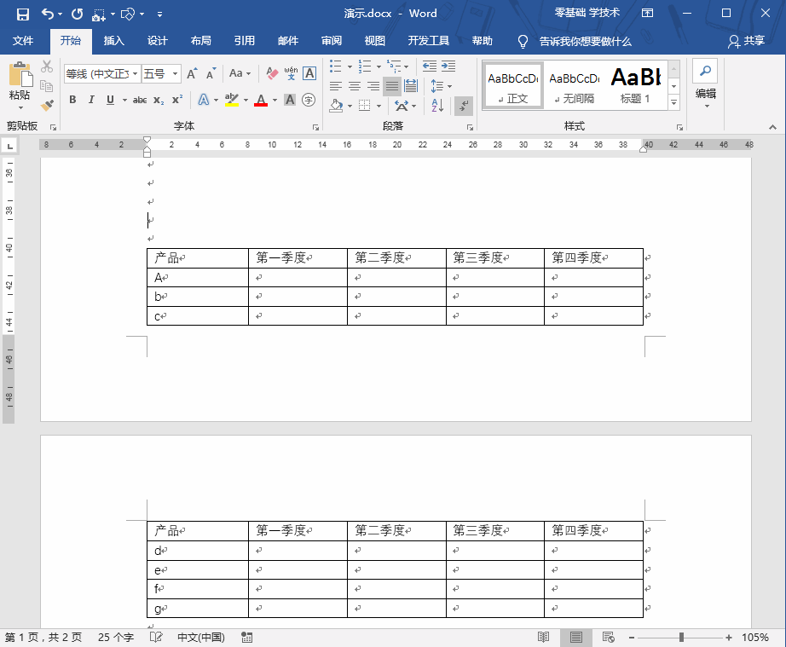Center the paragraph text

pyautogui.click(x=355, y=86)
